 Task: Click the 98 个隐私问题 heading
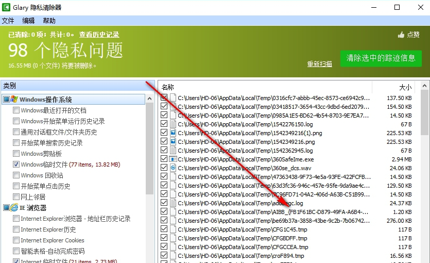coord(65,51)
